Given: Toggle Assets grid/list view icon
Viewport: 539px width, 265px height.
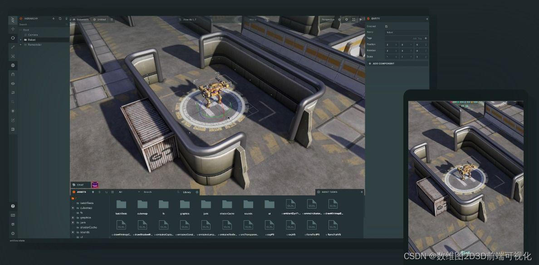Looking at the screenshot, I should pos(112,192).
